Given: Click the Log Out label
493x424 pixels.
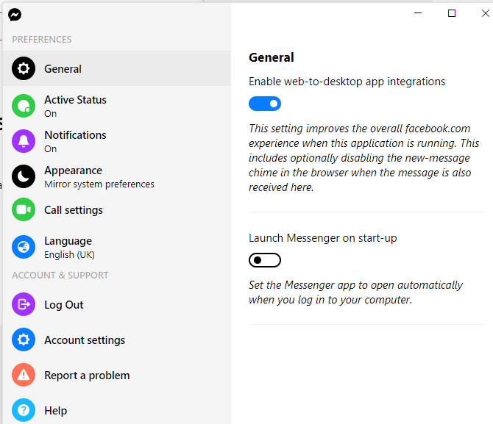Looking at the screenshot, I should [64, 305].
